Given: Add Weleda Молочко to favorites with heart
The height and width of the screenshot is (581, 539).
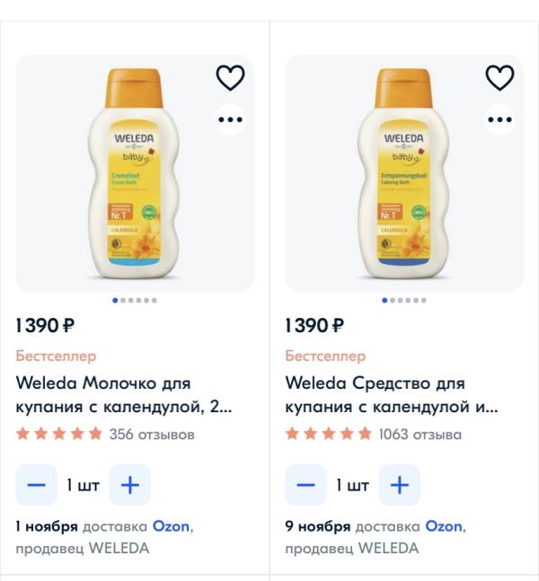Looking at the screenshot, I should tap(231, 78).
